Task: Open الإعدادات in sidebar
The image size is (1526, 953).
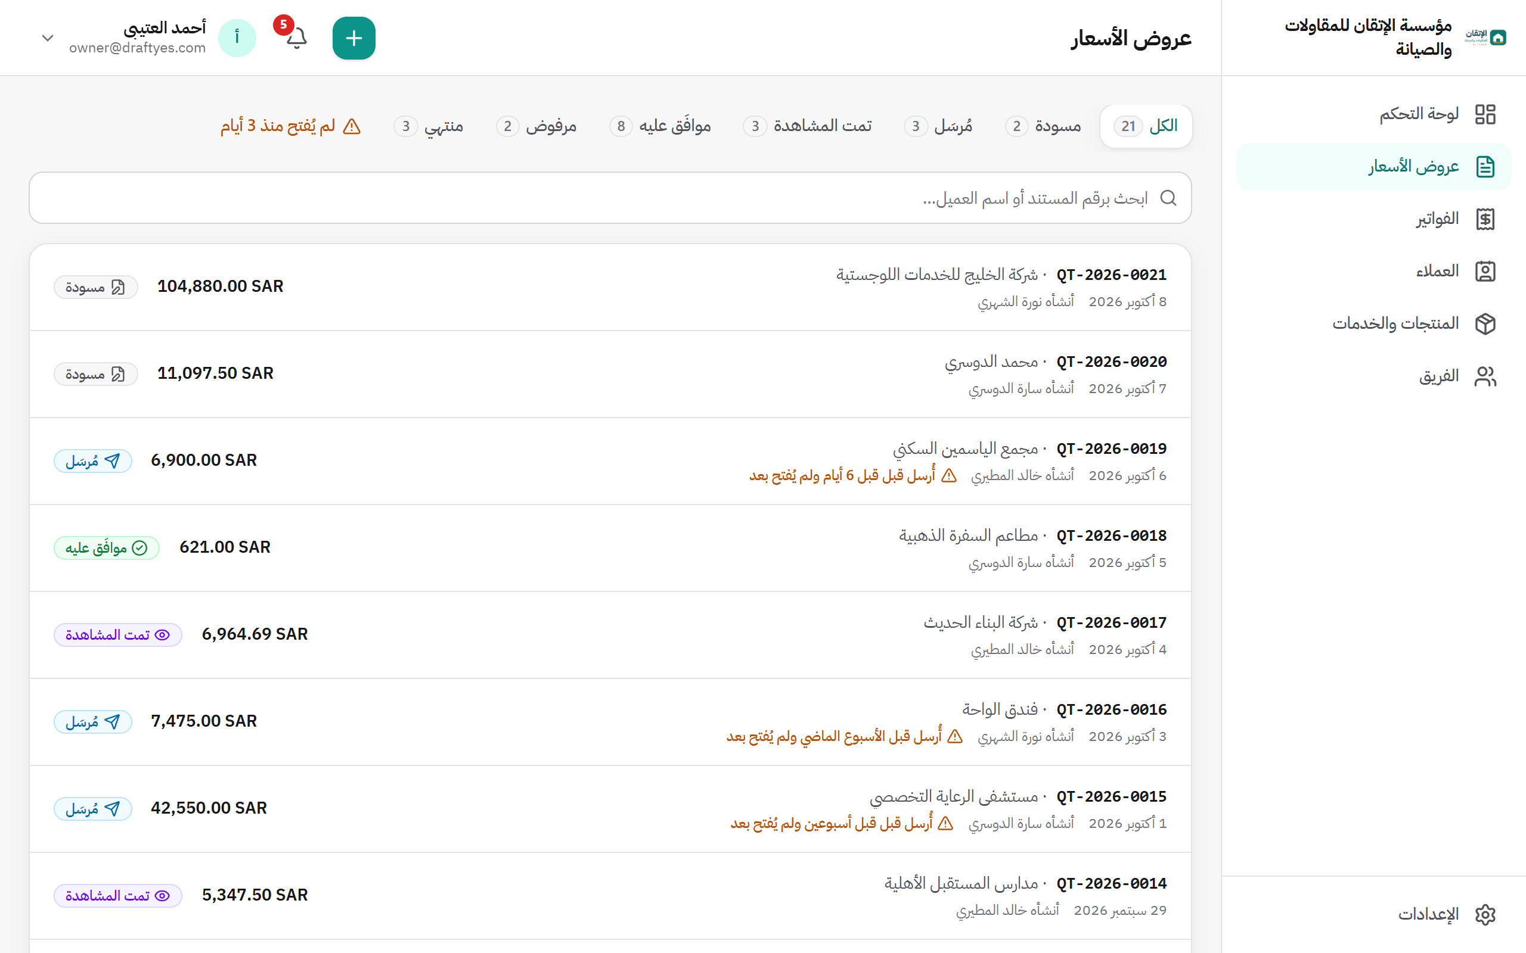Action: pyautogui.click(x=1373, y=914)
